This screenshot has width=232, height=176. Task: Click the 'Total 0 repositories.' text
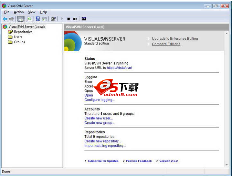coord(100,137)
